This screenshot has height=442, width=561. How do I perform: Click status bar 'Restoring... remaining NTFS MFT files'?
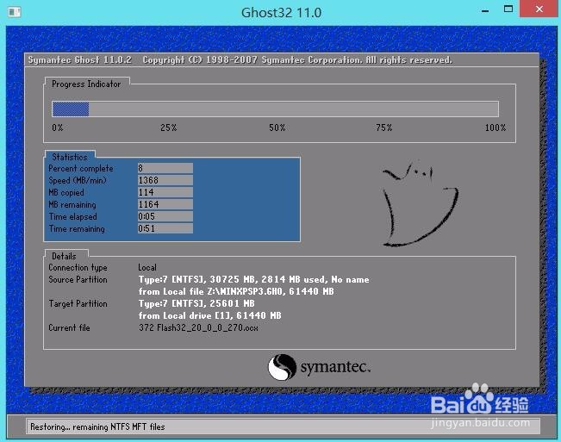[97, 427]
